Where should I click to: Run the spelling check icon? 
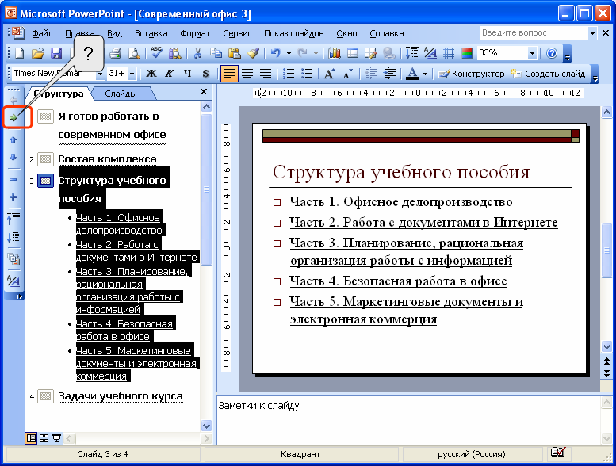[156, 53]
